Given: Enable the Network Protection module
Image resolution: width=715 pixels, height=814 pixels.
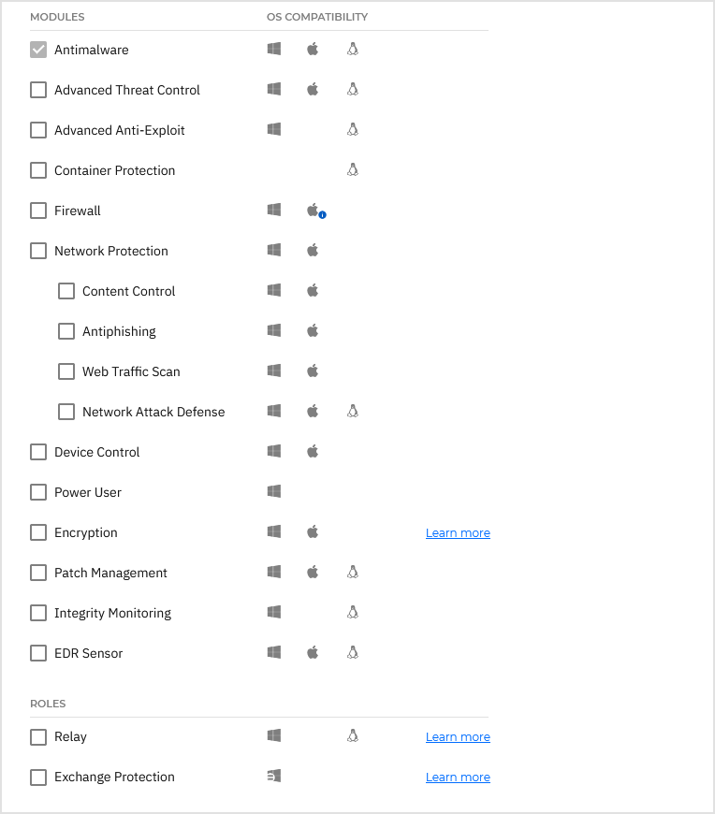Looking at the screenshot, I should [x=38, y=251].
